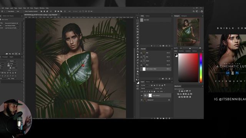This screenshot has width=246, height=138.
Task: Load path as selection in Paths panel
Action: click(x=157, y=46)
